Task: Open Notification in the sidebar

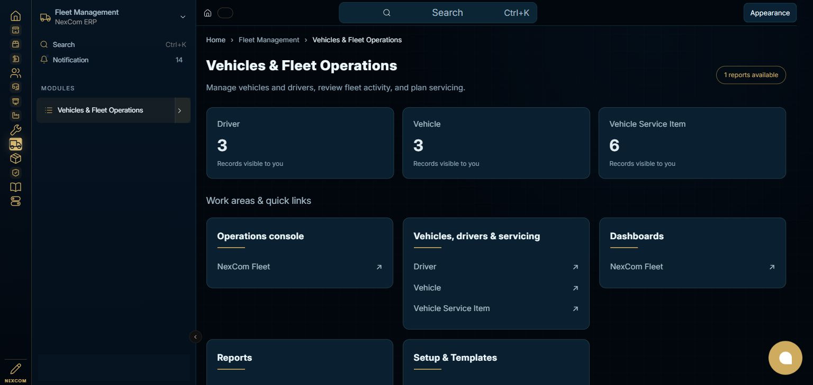Action: 113,60
